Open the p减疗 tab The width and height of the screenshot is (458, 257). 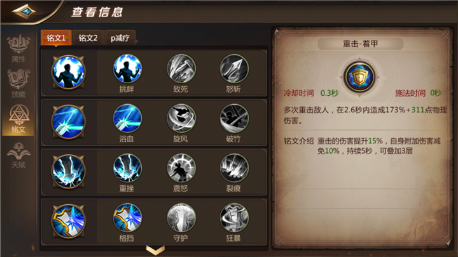(x=120, y=38)
